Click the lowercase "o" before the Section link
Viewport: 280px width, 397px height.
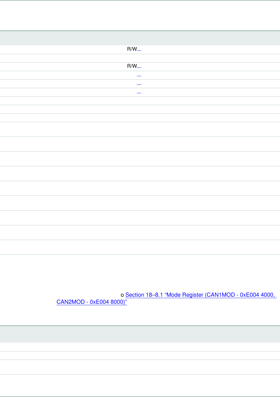[122, 295]
